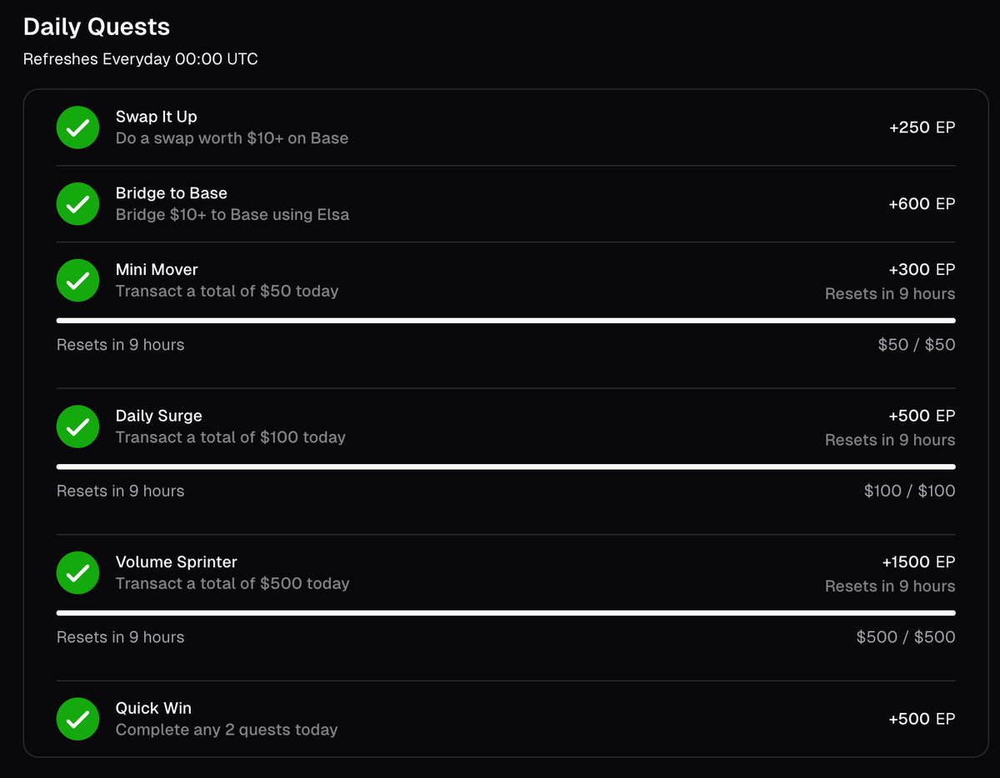Viewport: 1000px width, 778px height.
Task: Open the Quick Win quest title
Action: point(153,708)
